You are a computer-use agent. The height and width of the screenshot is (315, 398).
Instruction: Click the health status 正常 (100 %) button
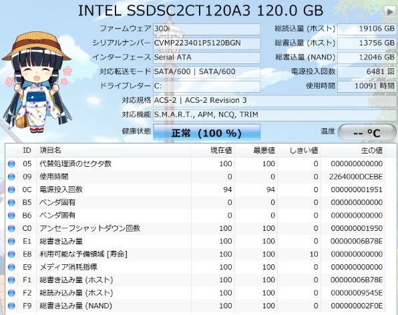[x=206, y=132]
